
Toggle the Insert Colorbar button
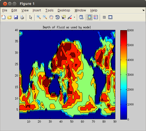tap(90, 17)
